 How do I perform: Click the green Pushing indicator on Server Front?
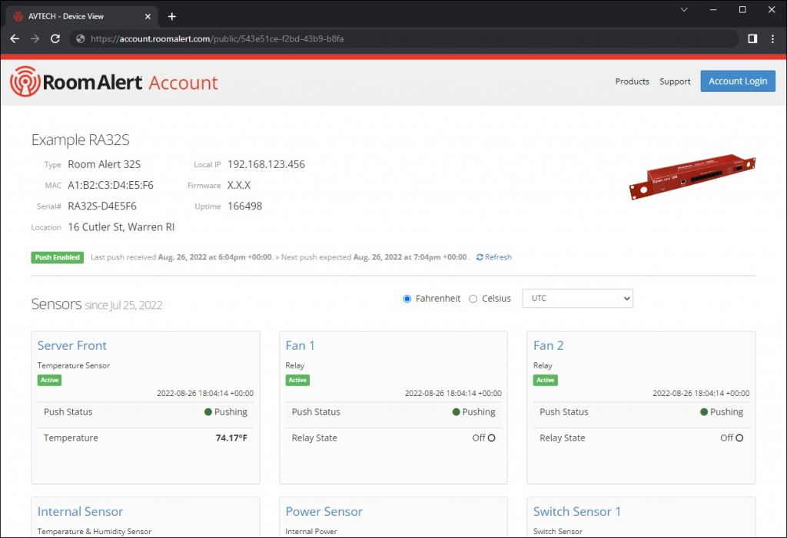pyautogui.click(x=225, y=412)
